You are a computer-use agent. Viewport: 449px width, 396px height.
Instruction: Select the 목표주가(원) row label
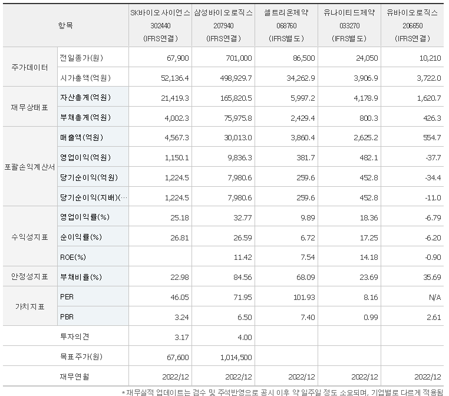pos(81,357)
